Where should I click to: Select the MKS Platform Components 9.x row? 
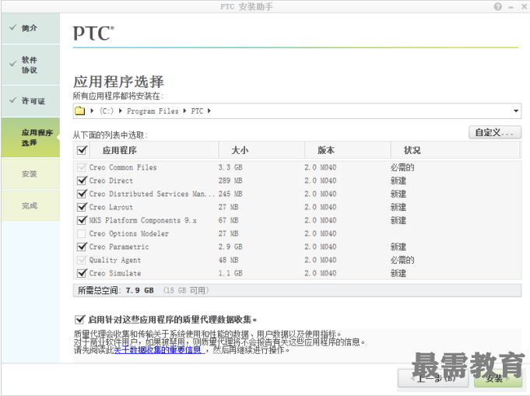[x=142, y=220]
